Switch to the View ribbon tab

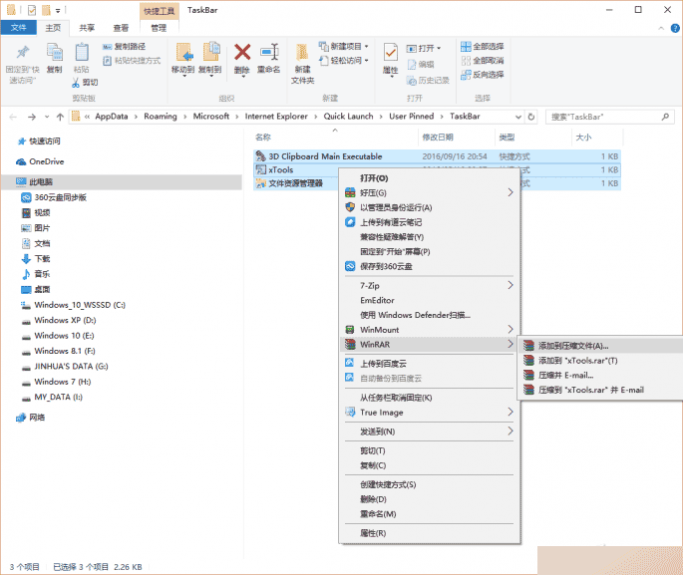(x=121, y=28)
